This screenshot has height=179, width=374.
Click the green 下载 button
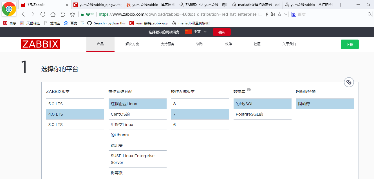(x=350, y=44)
